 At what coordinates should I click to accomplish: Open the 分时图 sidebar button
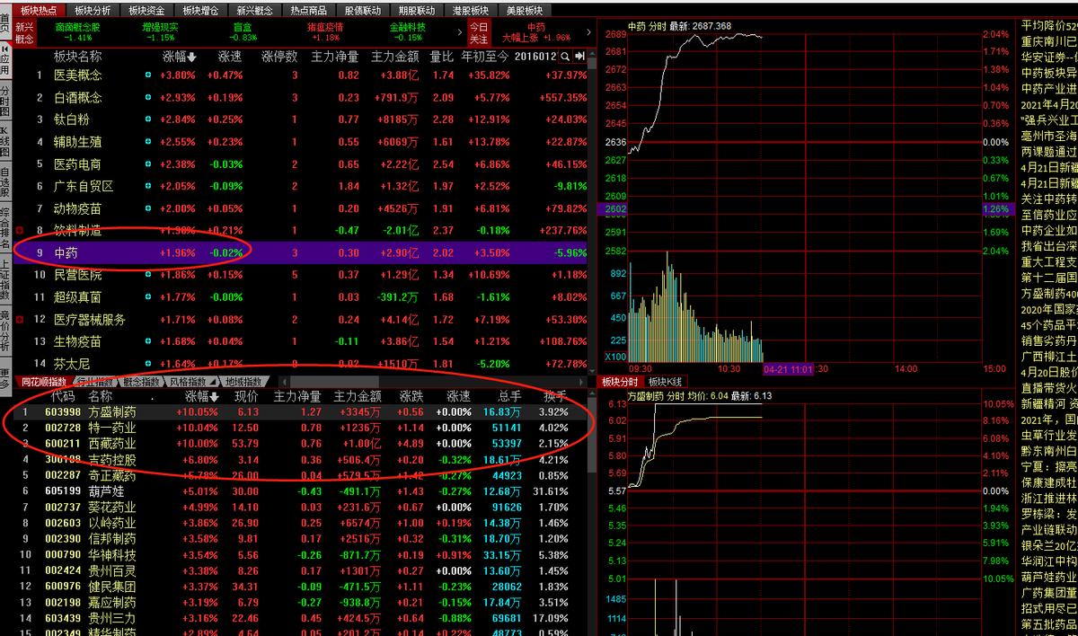click(5, 102)
